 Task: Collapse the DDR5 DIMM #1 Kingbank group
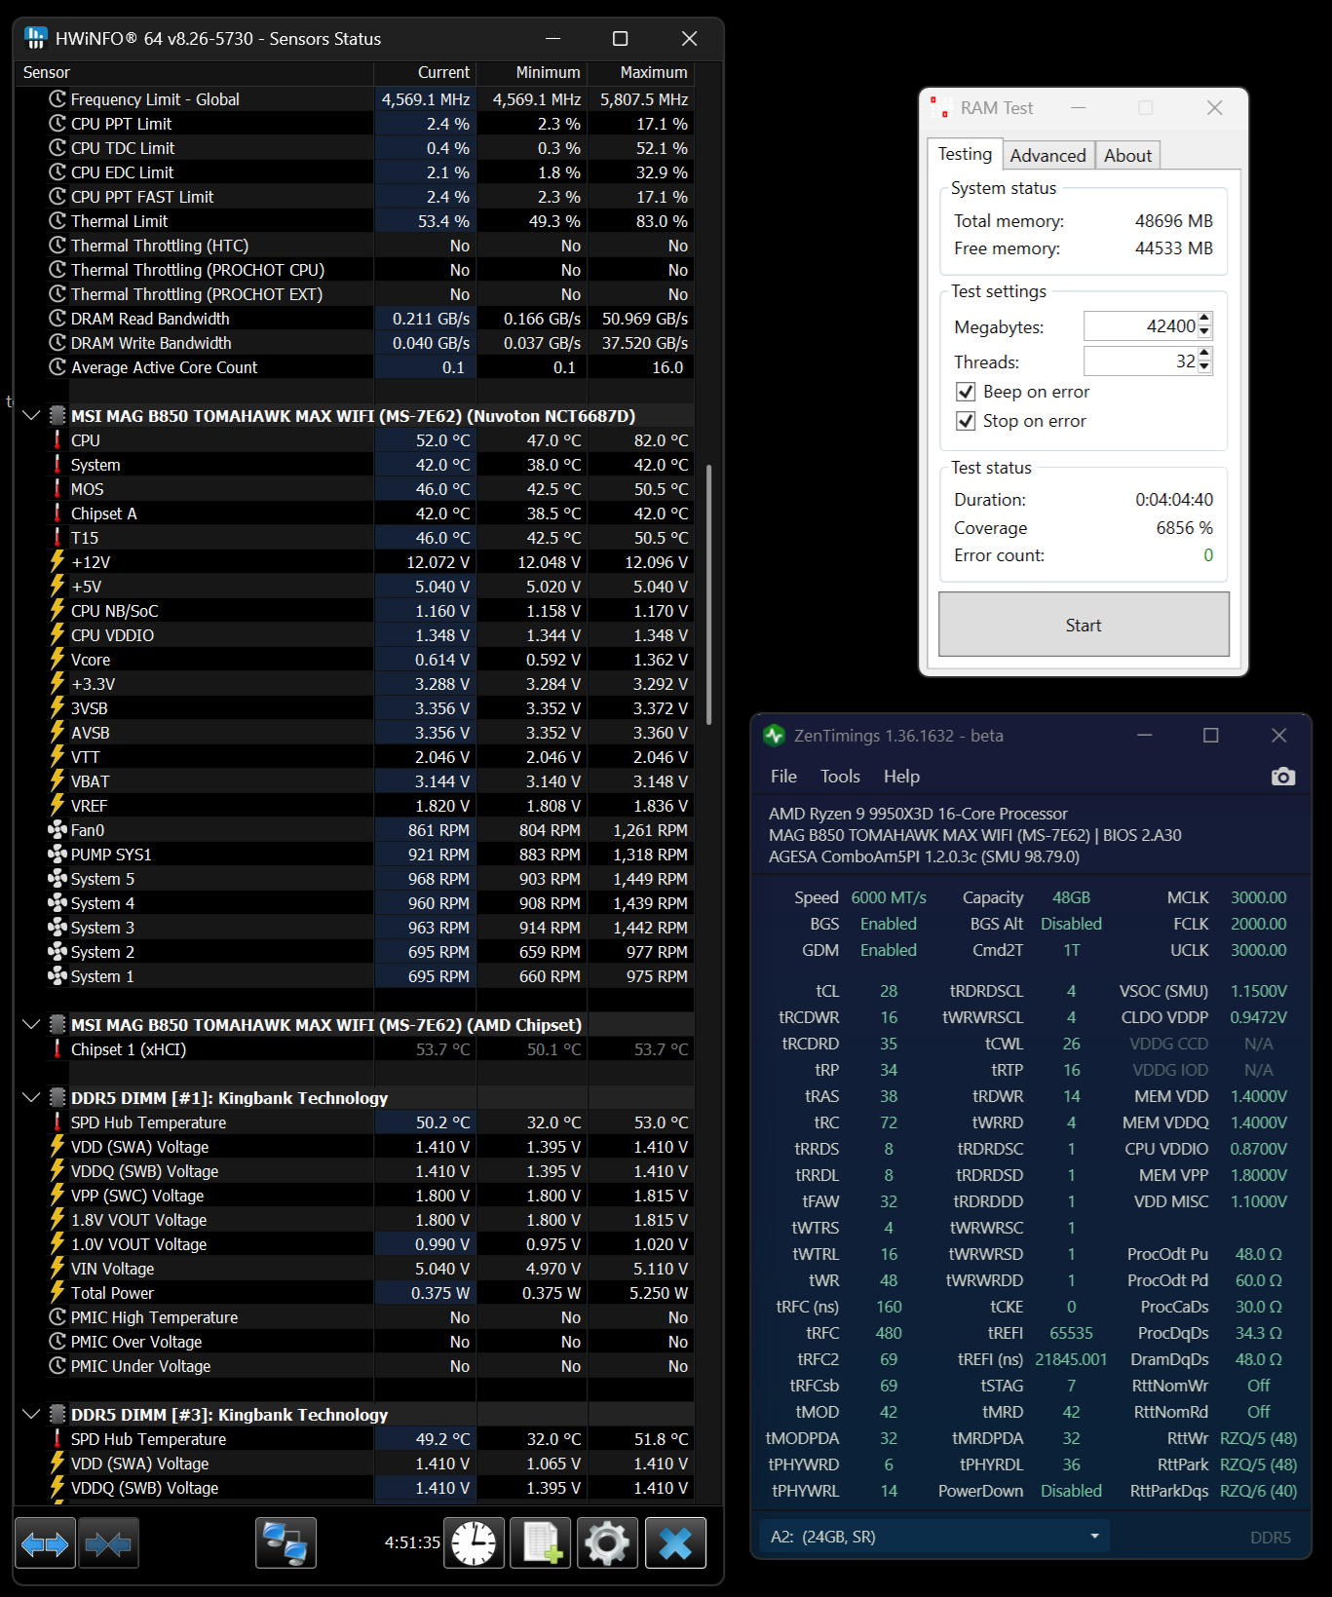[x=31, y=1098]
